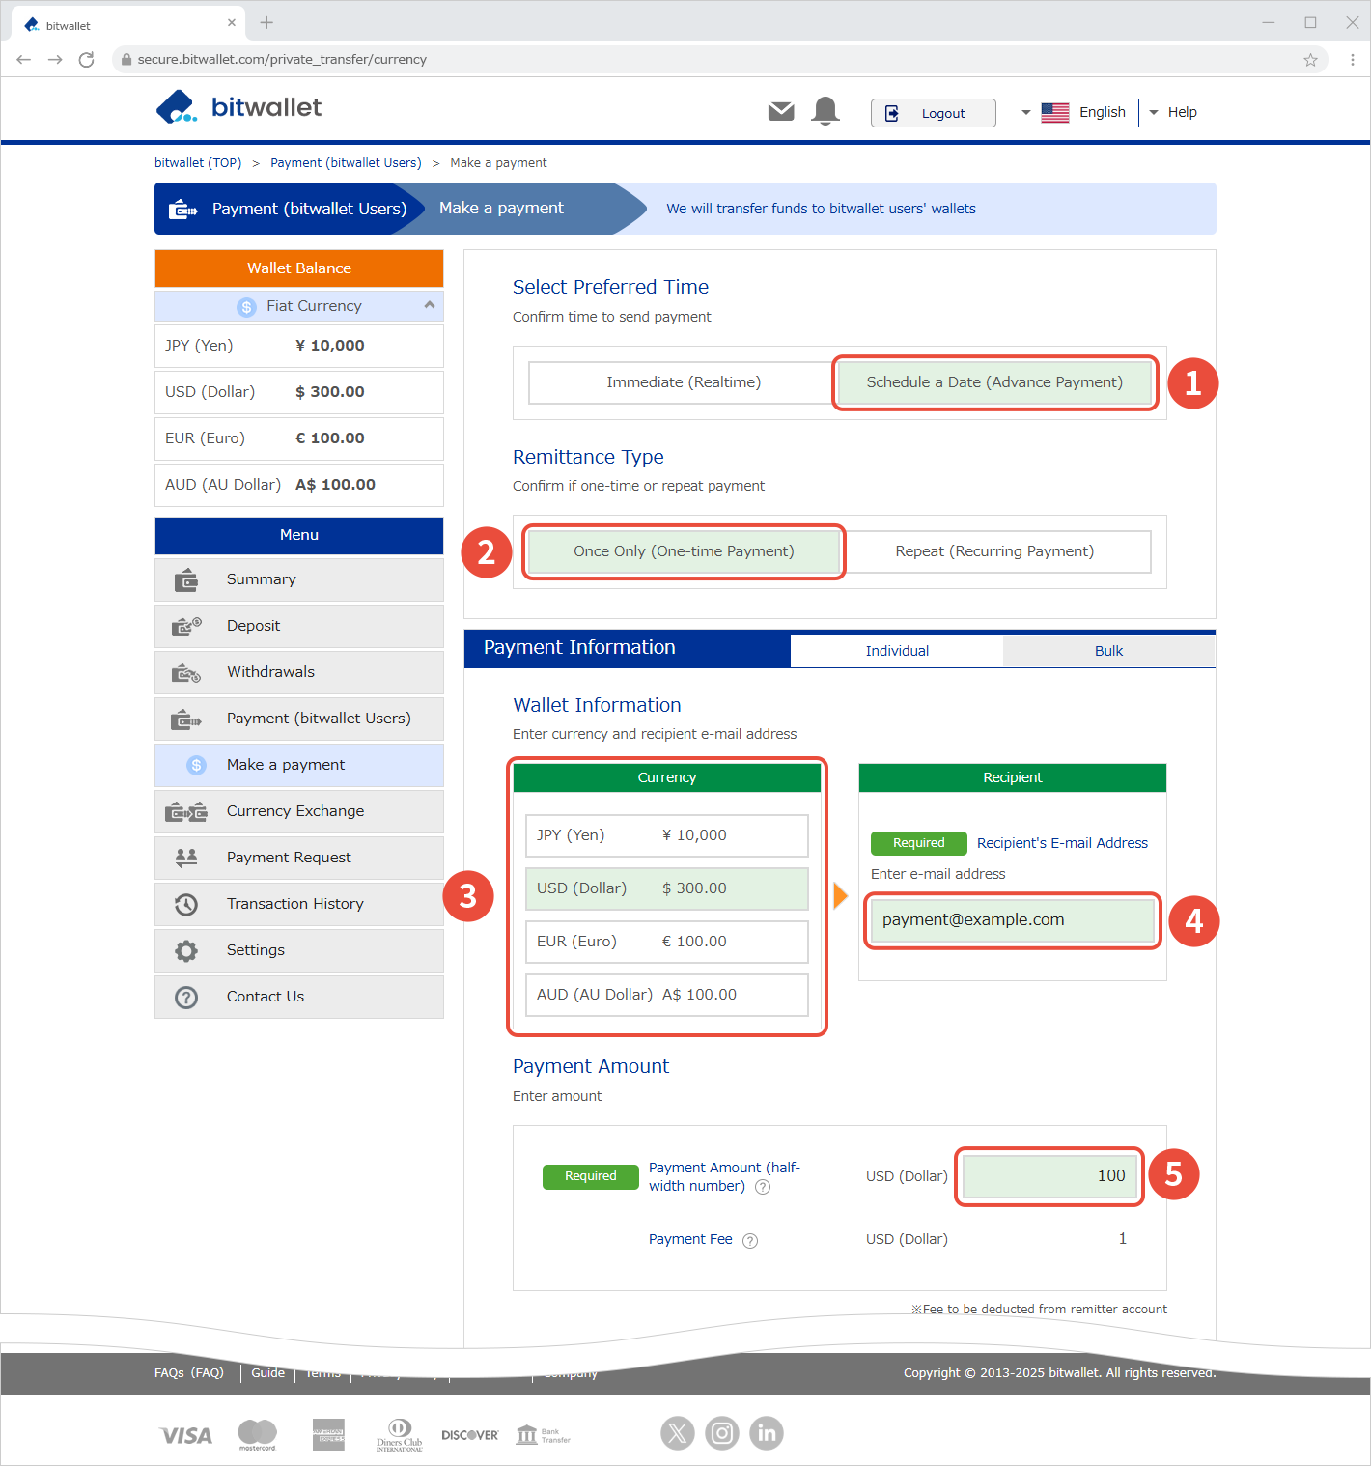The width and height of the screenshot is (1371, 1466).
Task: Close the bitwallet browser tab
Action: (232, 22)
